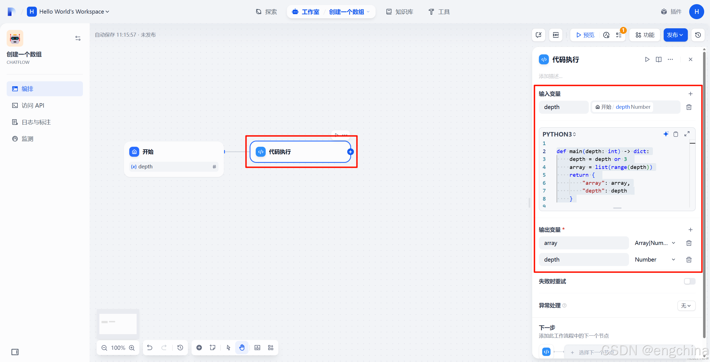Delete the depth input variable
The height and width of the screenshot is (362, 710).
tap(689, 107)
